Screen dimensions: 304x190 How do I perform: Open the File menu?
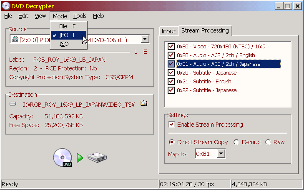pos(8,16)
